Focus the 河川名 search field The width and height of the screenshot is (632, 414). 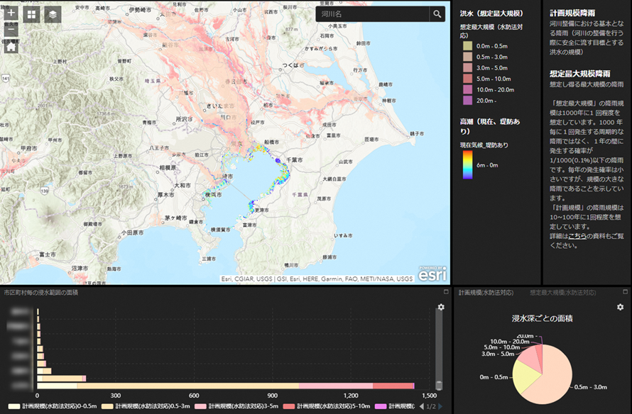[371, 14]
